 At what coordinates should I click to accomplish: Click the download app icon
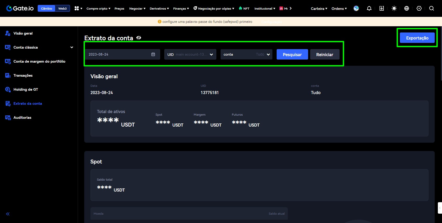381,8
